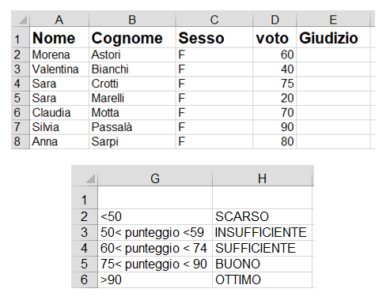Viewport: 390px width, 300px height.
Task: Click the INSUFFICIENTE cell
Action: 263,232
